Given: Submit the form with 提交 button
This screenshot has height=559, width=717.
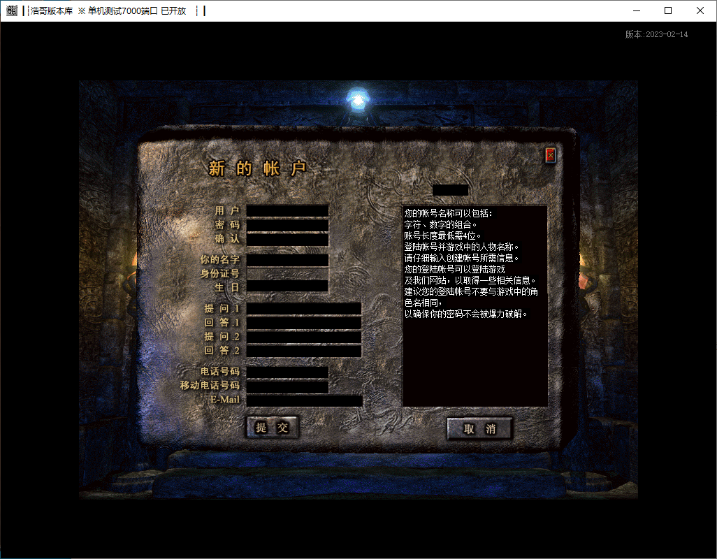Looking at the screenshot, I should click(272, 428).
